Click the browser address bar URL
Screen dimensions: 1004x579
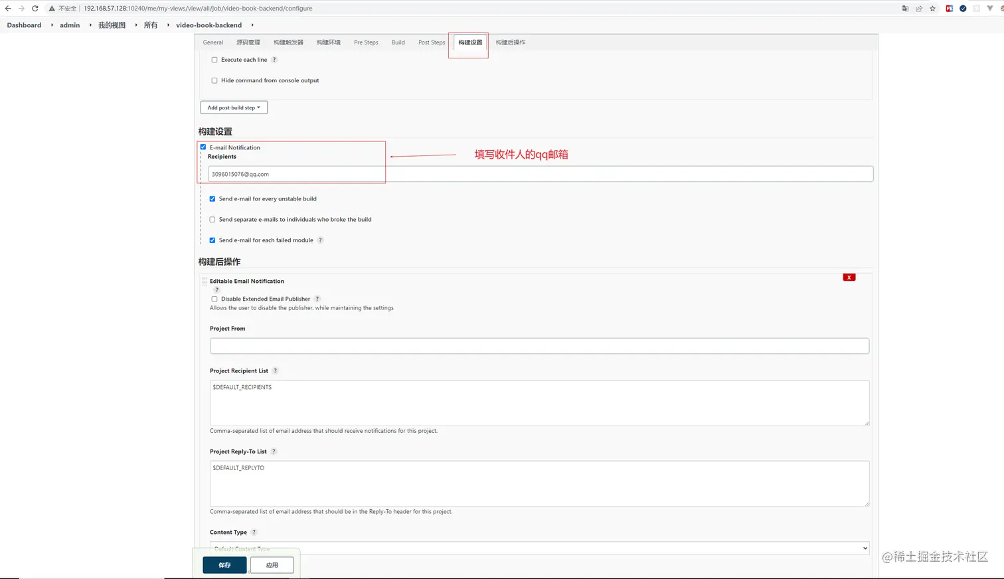[198, 9]
